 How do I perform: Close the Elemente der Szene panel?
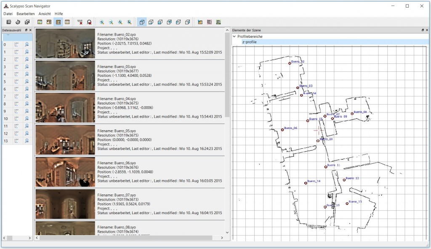[427, 30]
